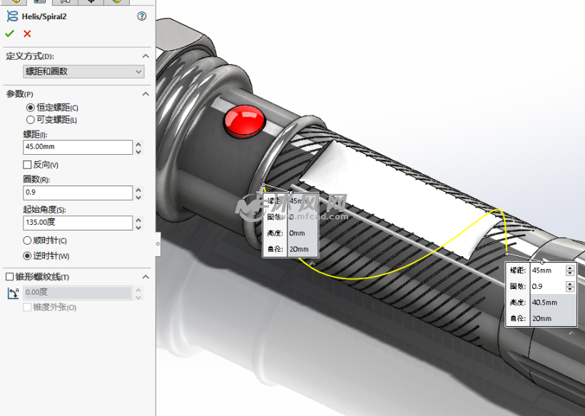Increase 起始角度 with the up arrow
Viewport: 585px width, 416px height.
pyautogui.click(x=139, y=220)
